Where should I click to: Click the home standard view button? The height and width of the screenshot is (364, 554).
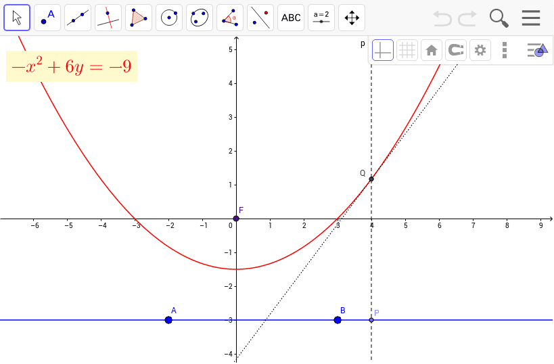click(432, 50)
